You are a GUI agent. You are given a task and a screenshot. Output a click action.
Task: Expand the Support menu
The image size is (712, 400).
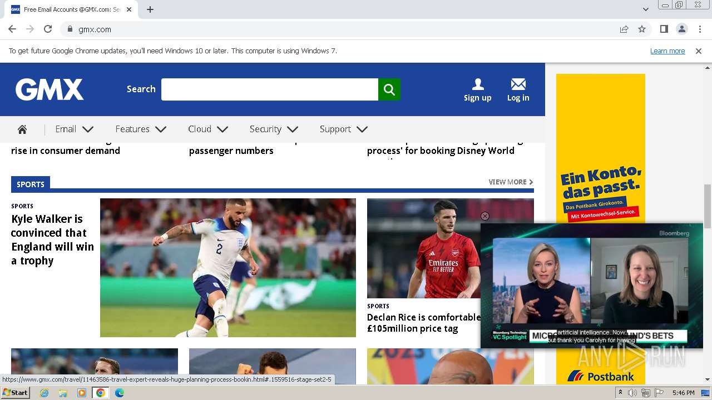click(344, 129)
